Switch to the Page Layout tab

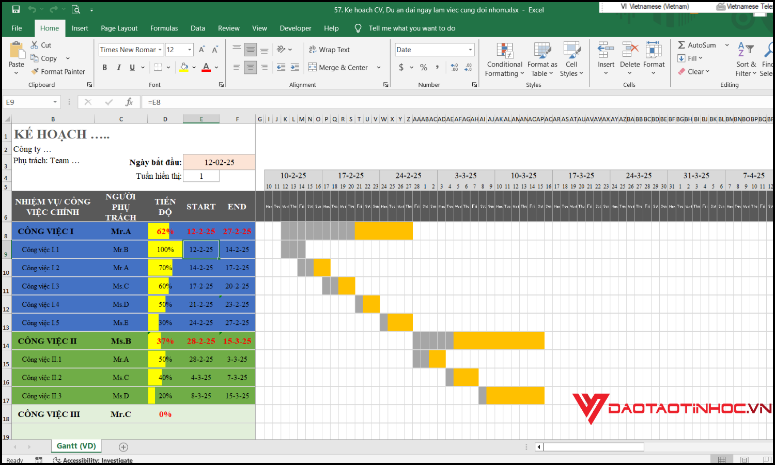(x=119, y=28)
